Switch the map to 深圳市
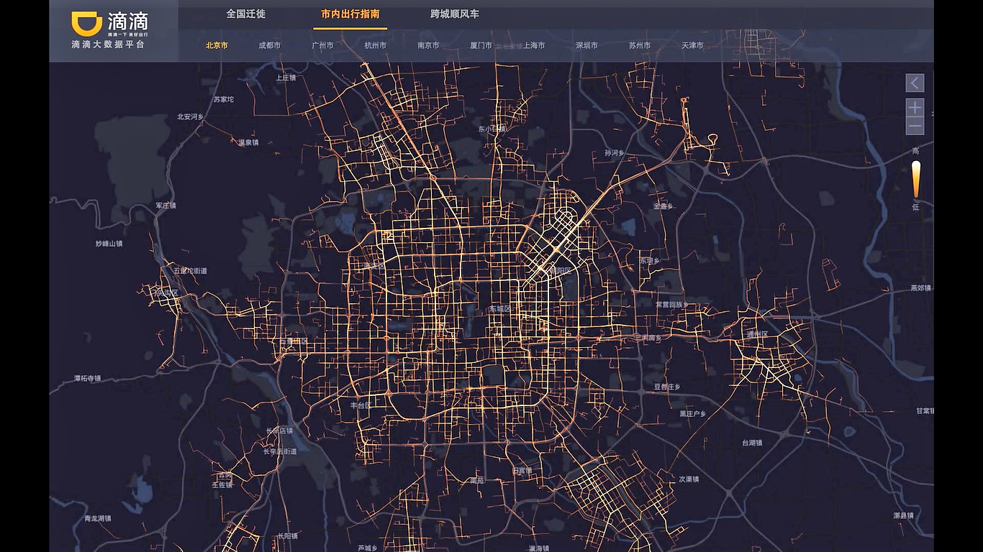 pos(586,45)
